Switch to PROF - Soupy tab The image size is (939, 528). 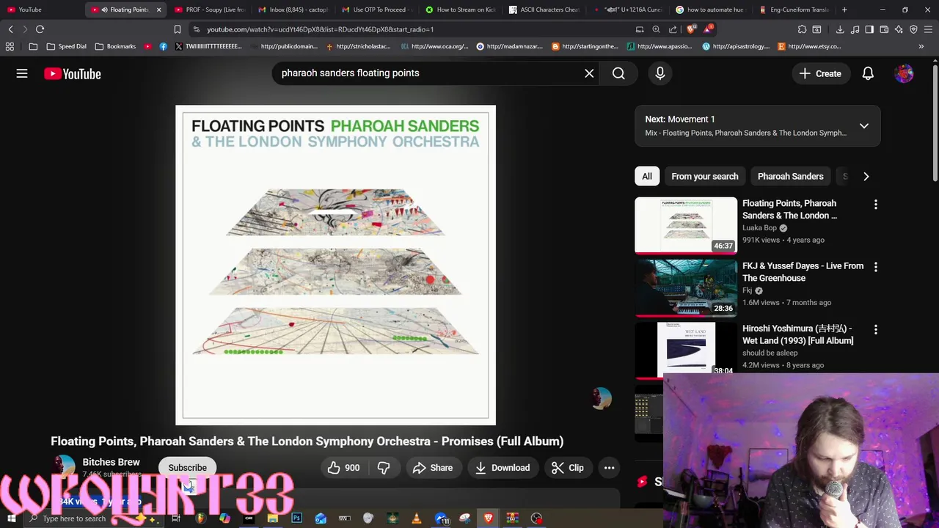211,10
